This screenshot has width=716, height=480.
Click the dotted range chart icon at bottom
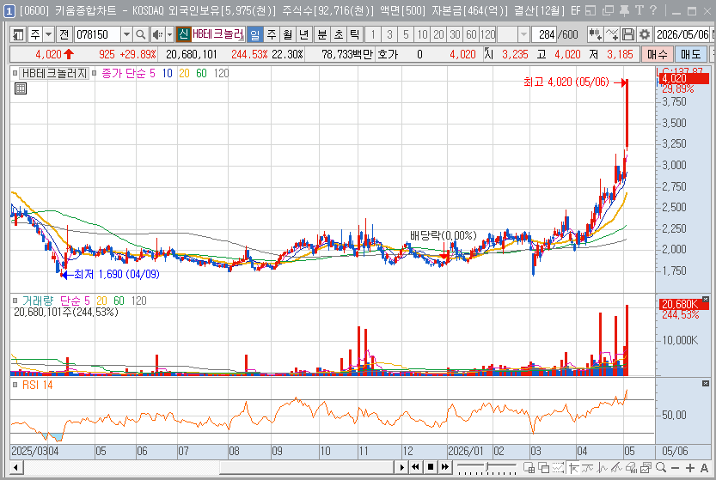pos(558,467)
